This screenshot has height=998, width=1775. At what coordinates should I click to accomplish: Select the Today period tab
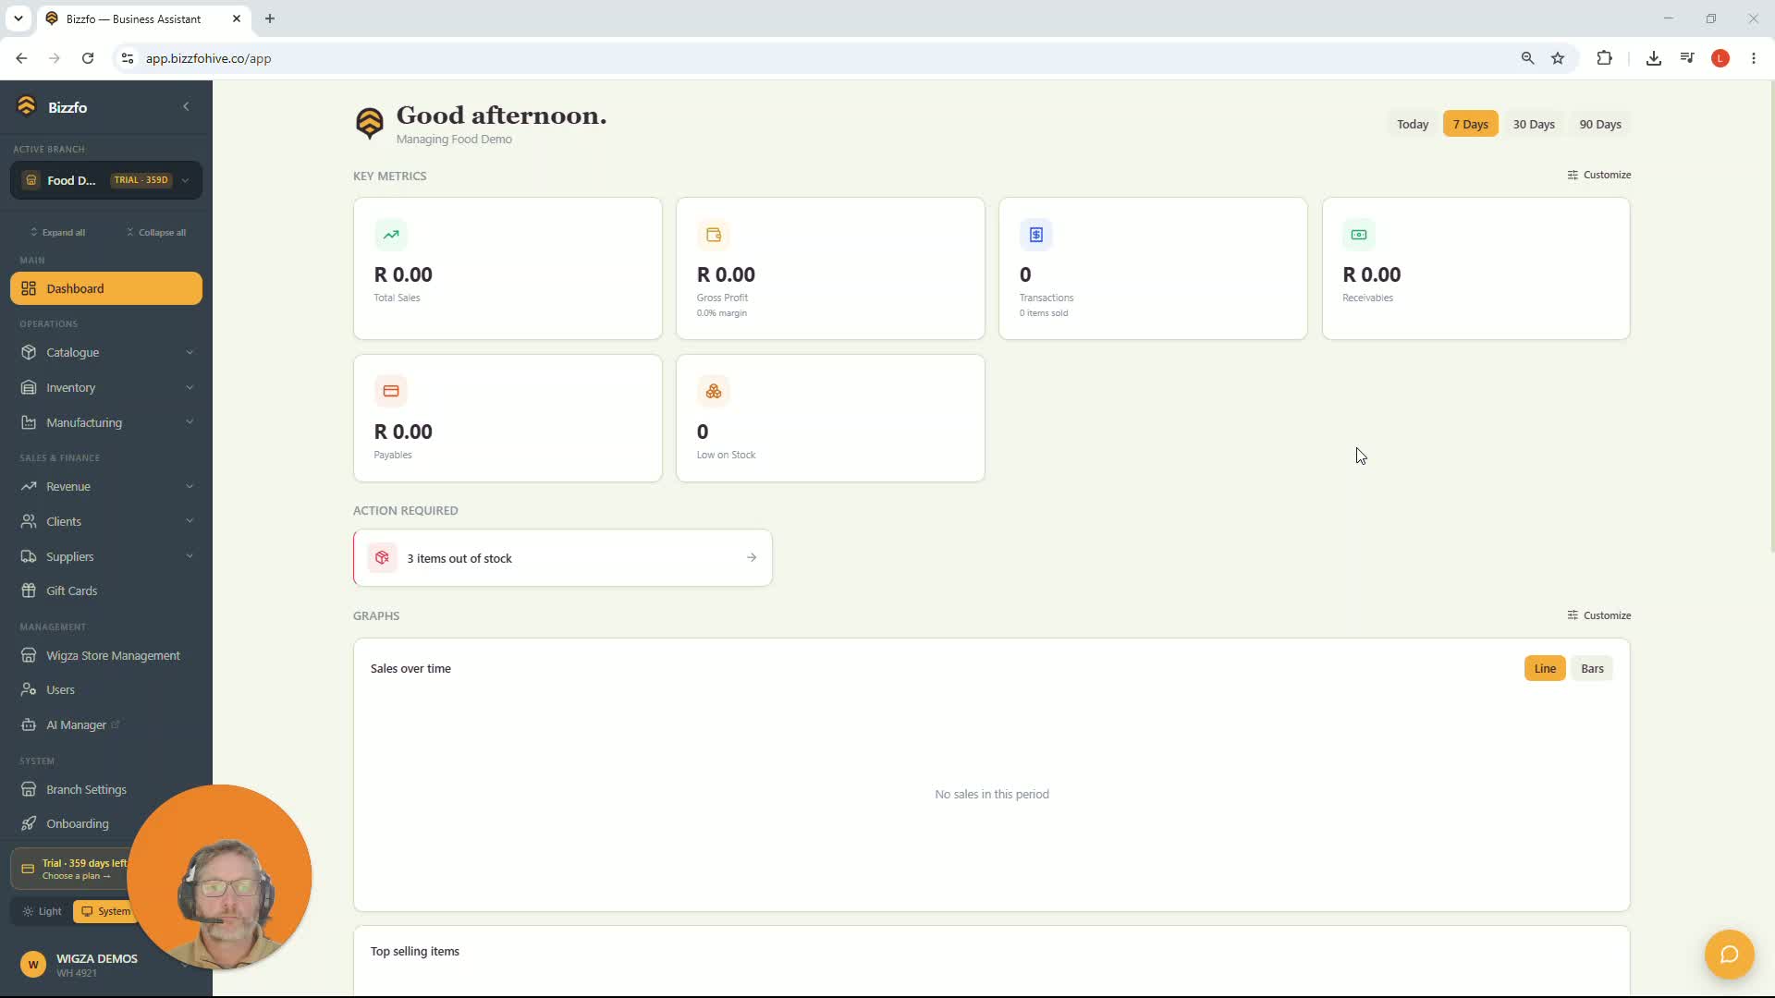click(x=1413, y=124)
